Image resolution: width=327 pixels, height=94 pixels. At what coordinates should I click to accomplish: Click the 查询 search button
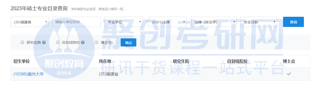coord(293,22)
